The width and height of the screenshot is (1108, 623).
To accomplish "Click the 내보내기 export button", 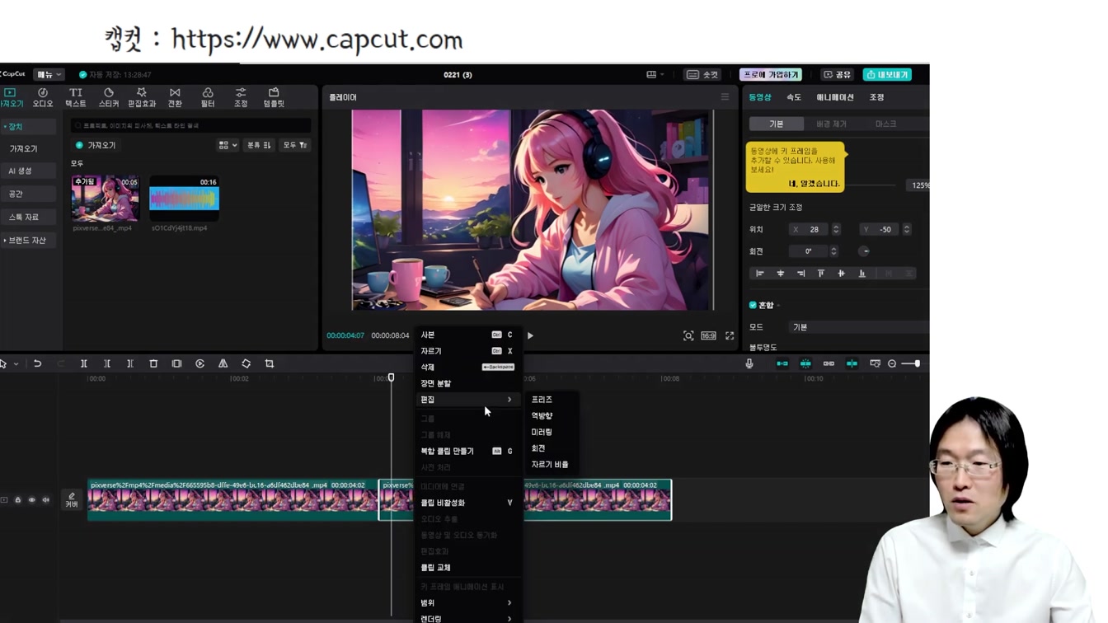I will click(x=887, y=74).
